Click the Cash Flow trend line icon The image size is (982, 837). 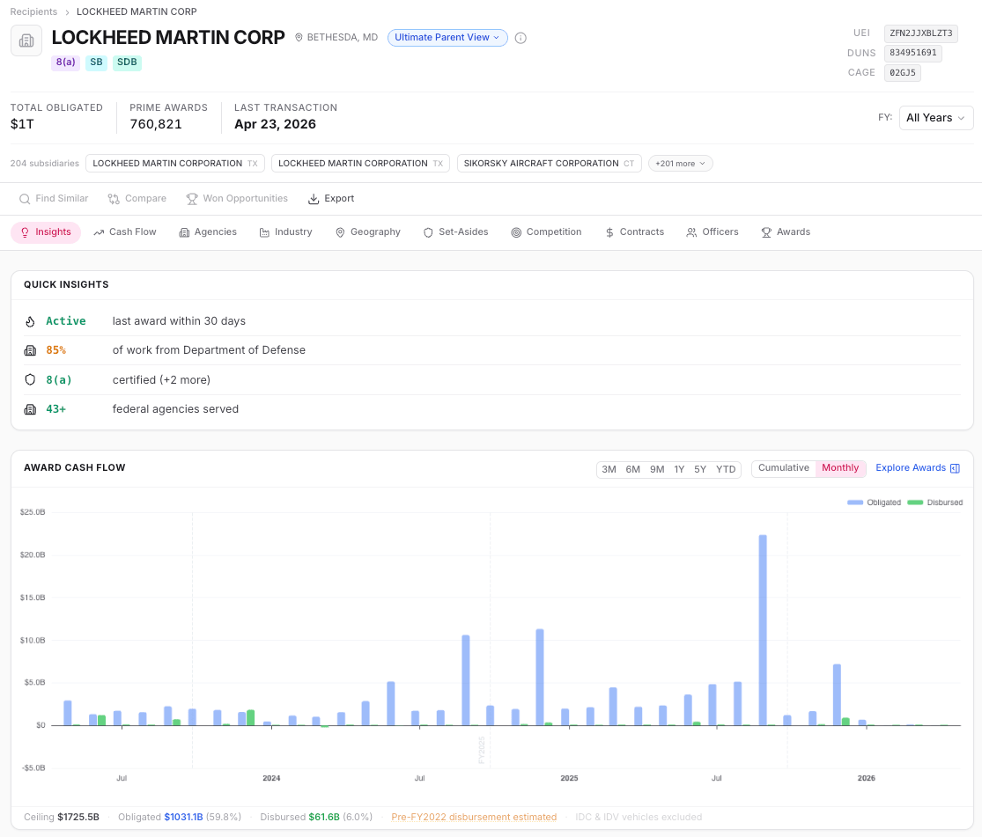[x=99, y=233]
